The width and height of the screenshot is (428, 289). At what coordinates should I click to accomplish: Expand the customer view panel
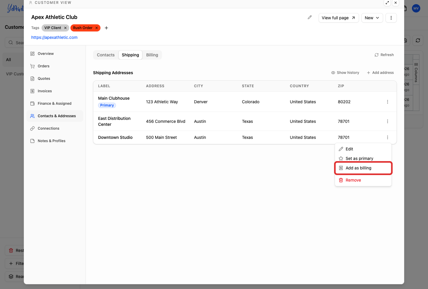coord(387,3)
